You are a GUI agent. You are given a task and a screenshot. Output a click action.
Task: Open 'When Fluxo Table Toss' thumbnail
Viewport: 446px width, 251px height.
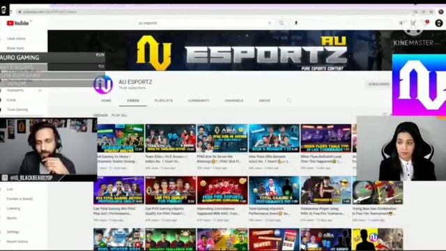pyautogui.click(x=326, y=138)
